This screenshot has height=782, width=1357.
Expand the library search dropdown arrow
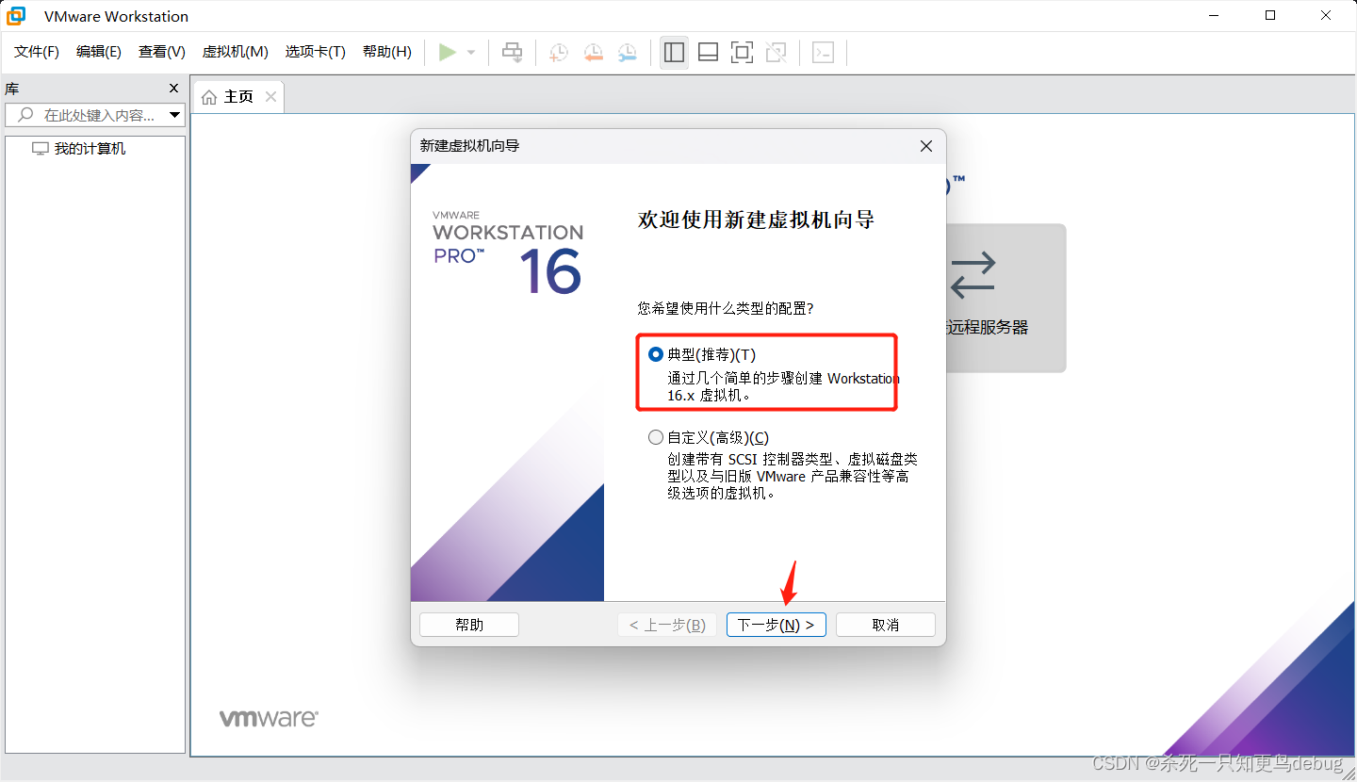point(175,115)
